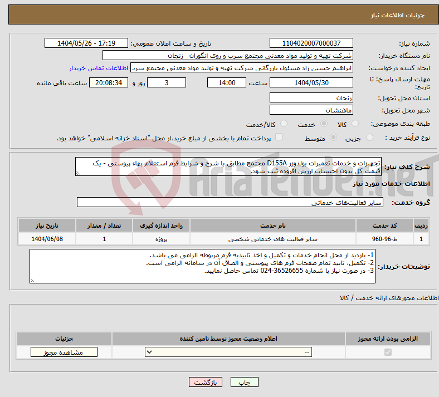Click کد خدمت column header
Image resolution: width=439 pixels, height=397 pixels.
[x=385, y=226]
